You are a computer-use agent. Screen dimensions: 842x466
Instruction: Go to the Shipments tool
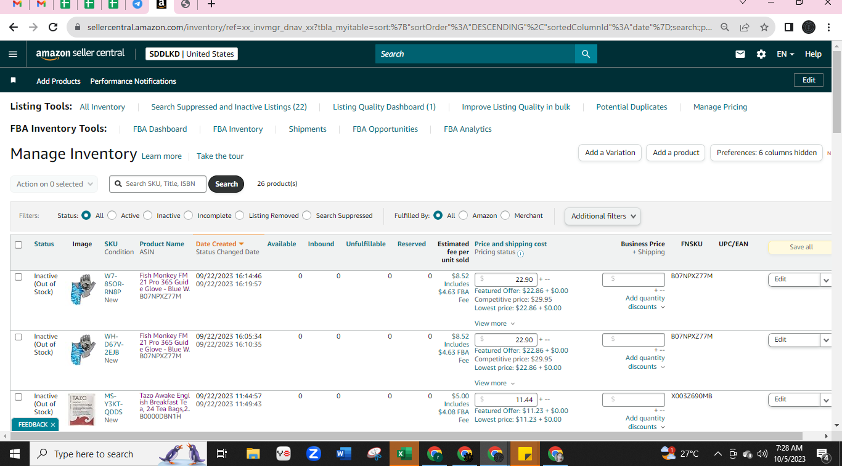[308, 129]
